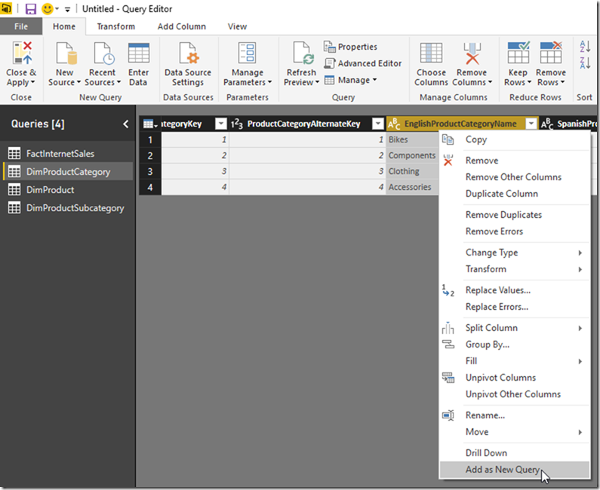Open filter dropdown of ProductCategoryAlternateKey column

pyautogui.click(x=377, y=124)
